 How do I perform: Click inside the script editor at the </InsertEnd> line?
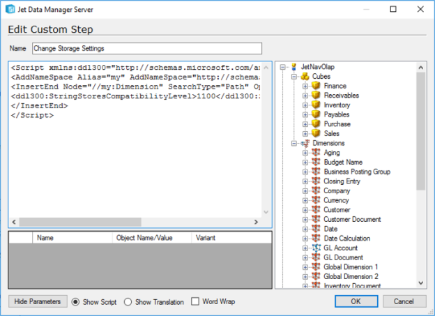click(40, 106)
